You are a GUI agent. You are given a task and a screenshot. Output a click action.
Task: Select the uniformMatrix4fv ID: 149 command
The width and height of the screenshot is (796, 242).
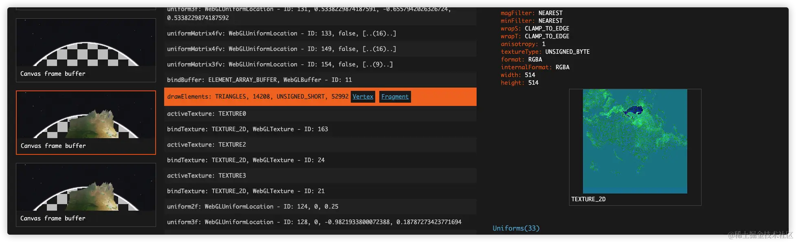click(x=320, y=49)
